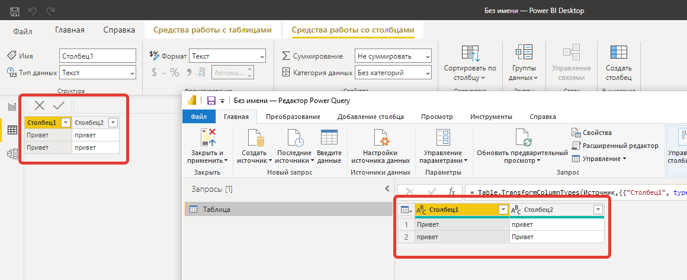
Task: Click ABC type icon of Столбец2
Action: coord(516,210)
